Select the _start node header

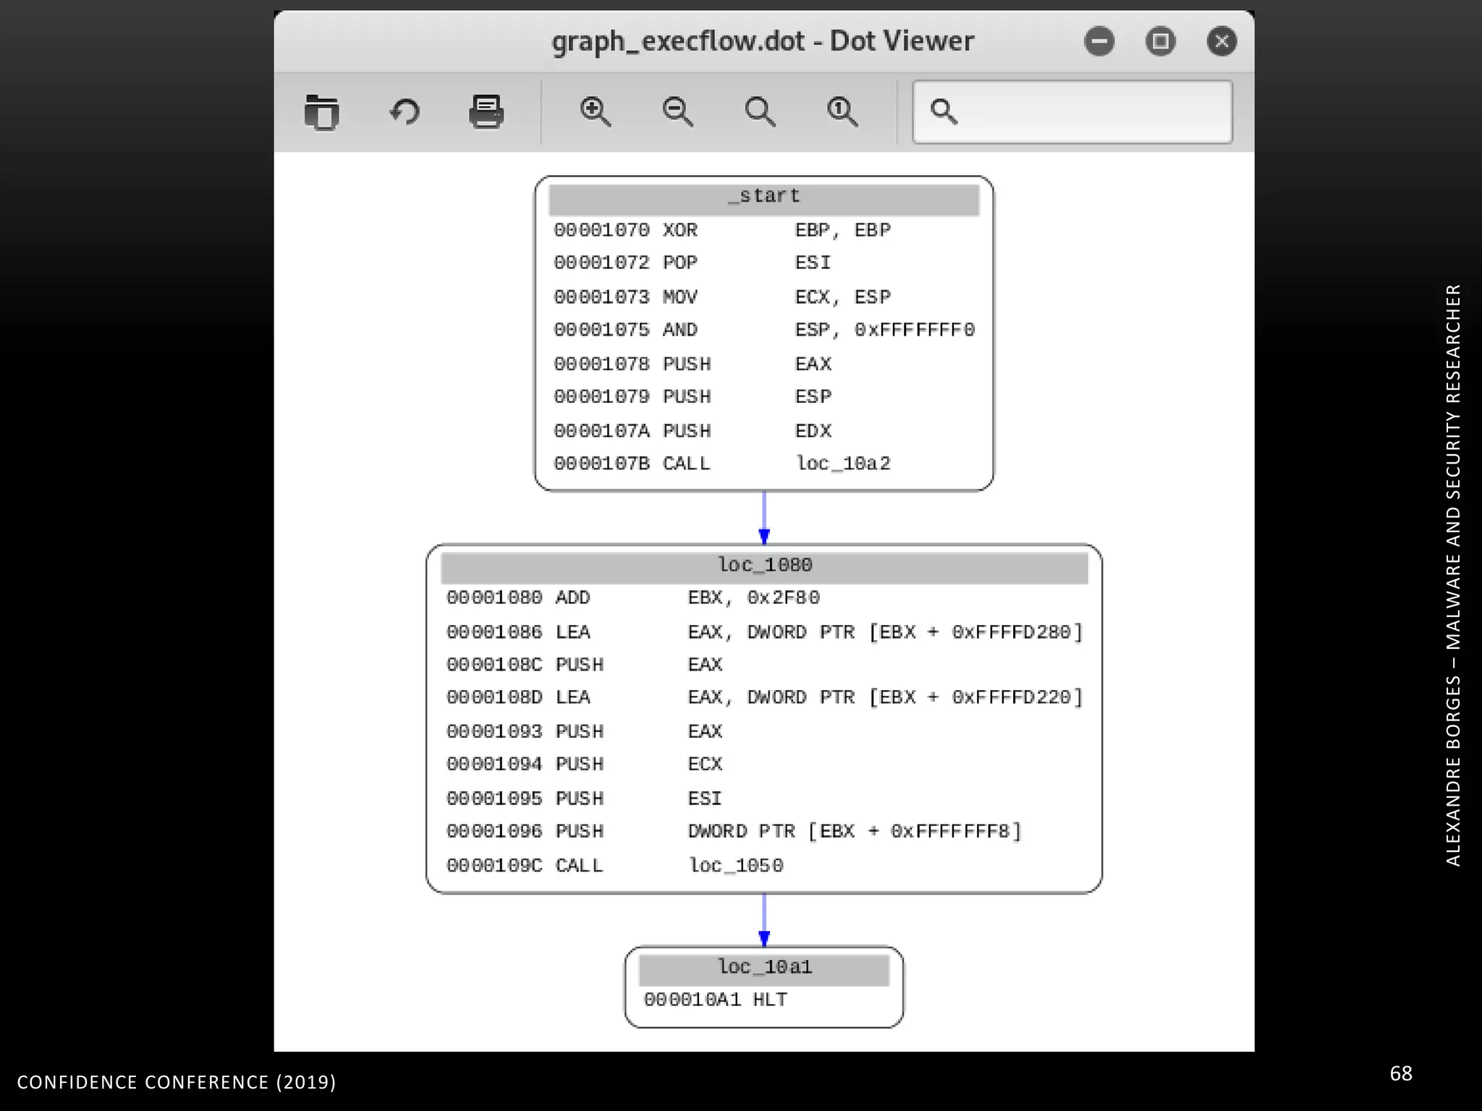(x=763, y=197)
